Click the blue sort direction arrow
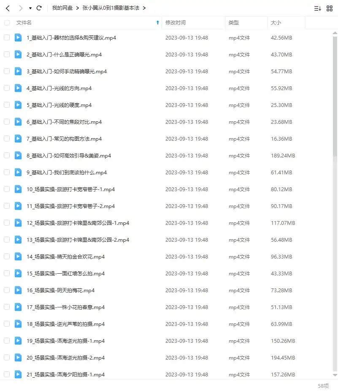338x392 pixels. (x=157, y=22)
